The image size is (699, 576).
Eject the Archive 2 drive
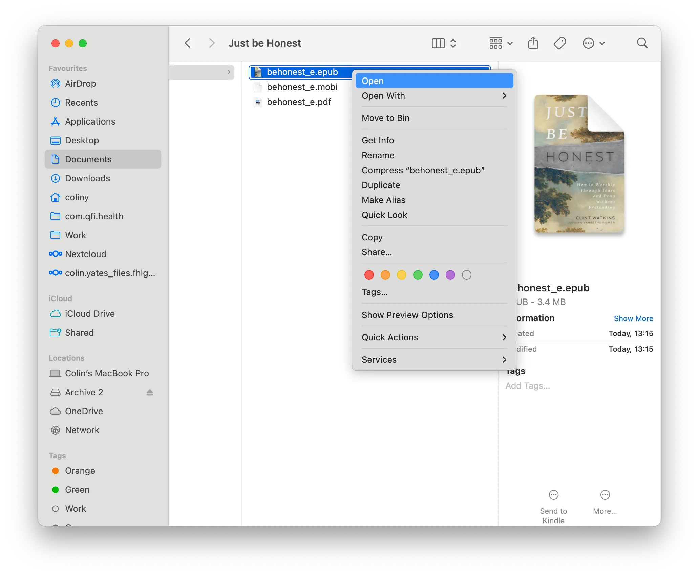click(150, 392)
